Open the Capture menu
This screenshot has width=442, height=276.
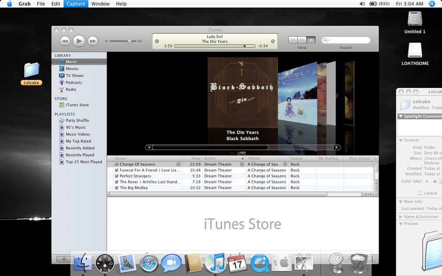click(x=76, y=3)
